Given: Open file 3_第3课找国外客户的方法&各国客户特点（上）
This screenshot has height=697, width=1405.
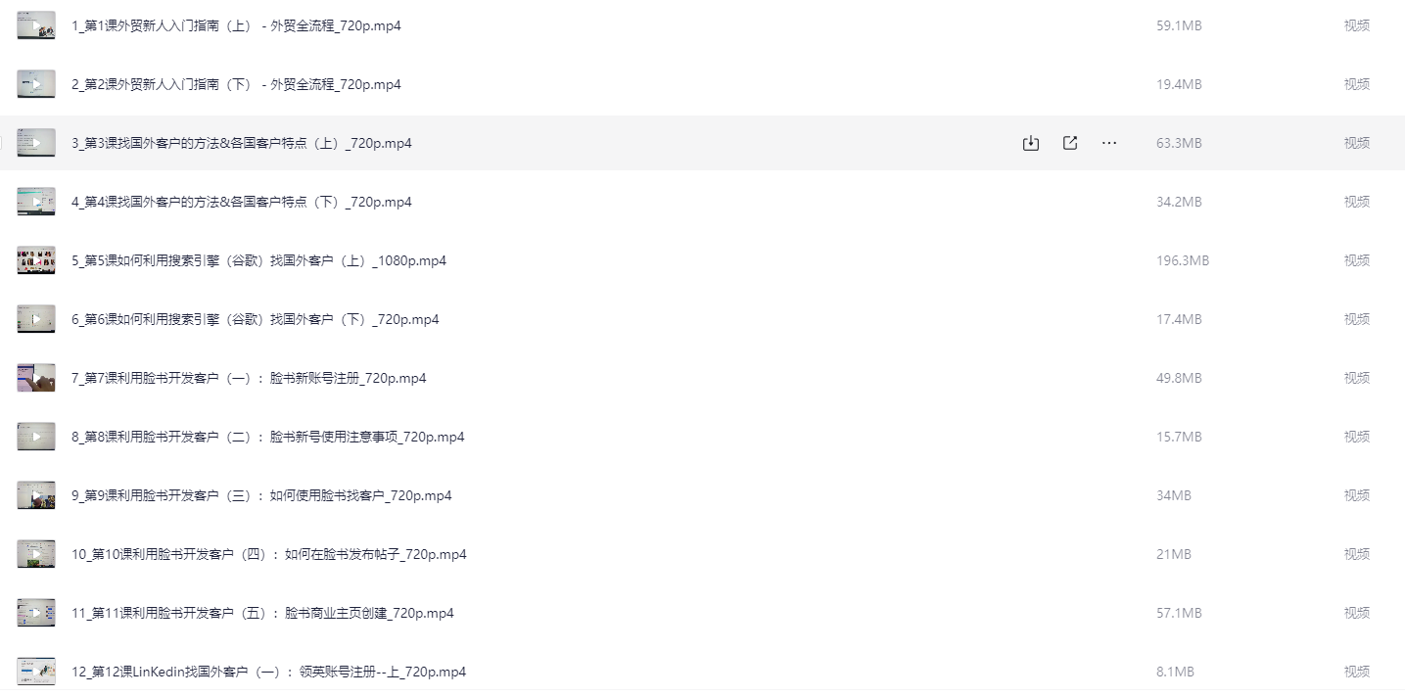Looking at the screenshot, I should point(242,143).
